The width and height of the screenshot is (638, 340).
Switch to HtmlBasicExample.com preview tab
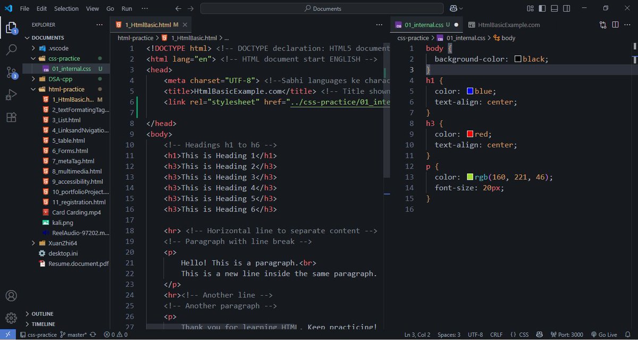[x=504, y=24]
